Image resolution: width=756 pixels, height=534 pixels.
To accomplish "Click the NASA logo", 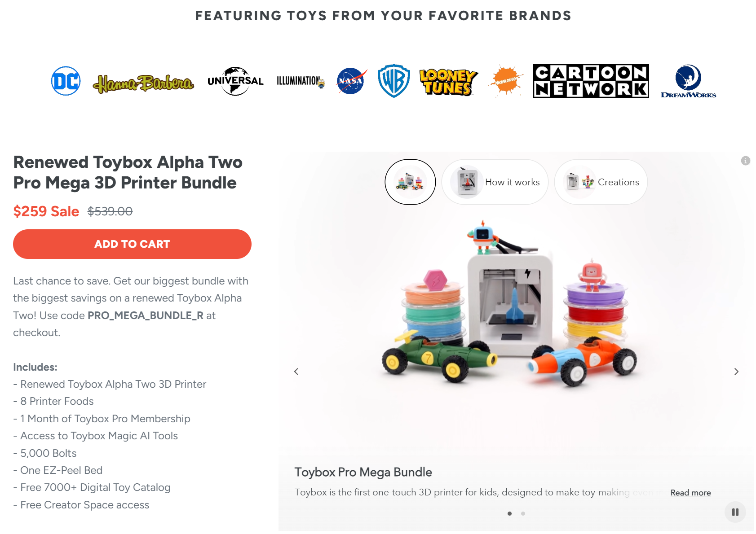I will tap(352, 81).
